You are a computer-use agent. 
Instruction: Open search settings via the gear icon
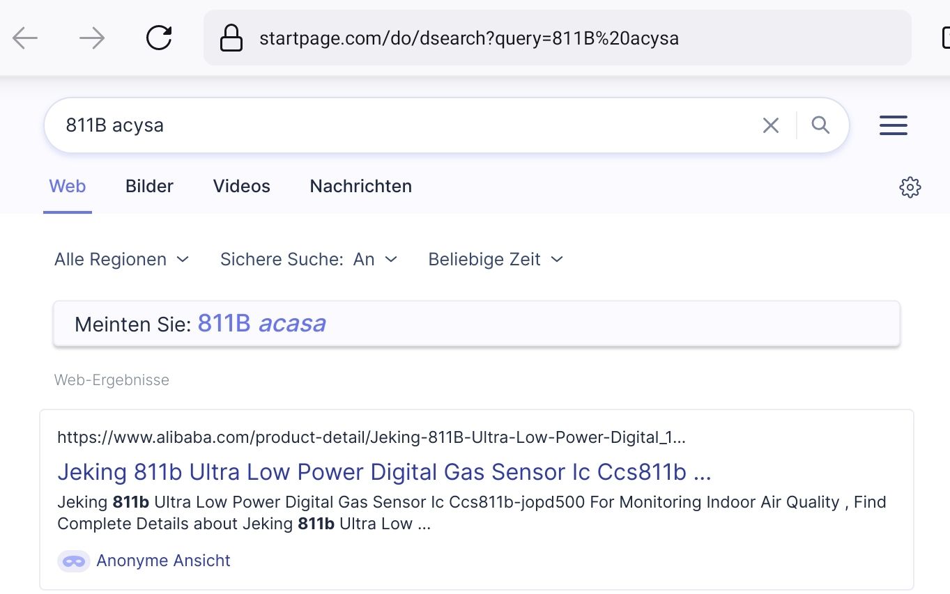coord(910,187)
